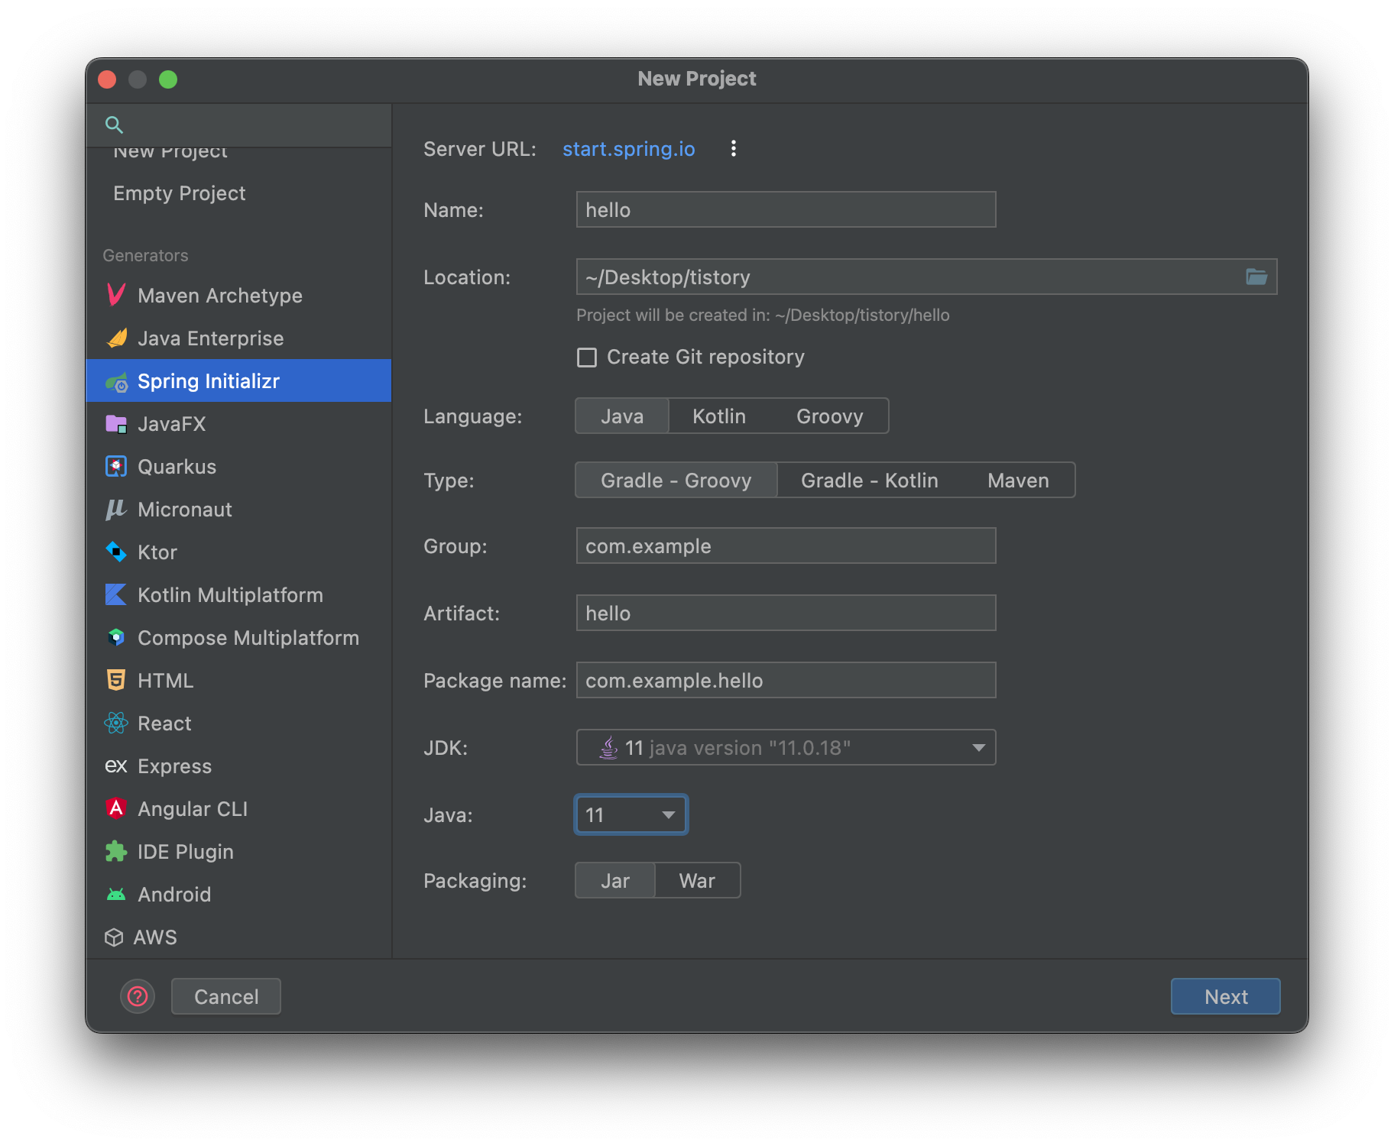
Task: Select Maven Archetype generator
Action: tap(238, 296)
